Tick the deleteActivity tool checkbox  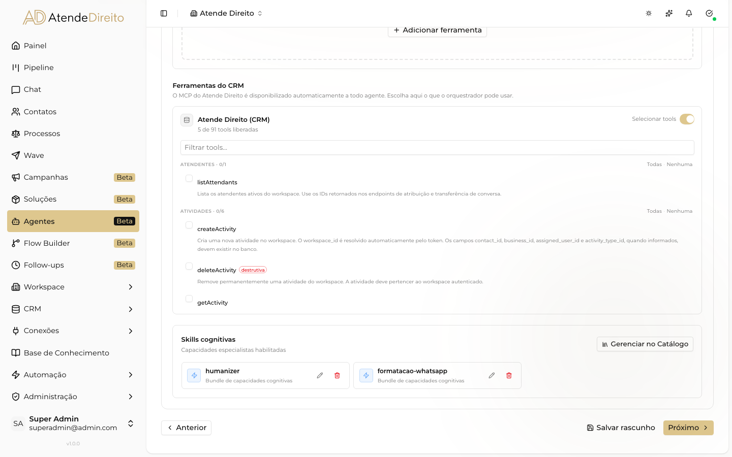pyautogui.click(x=189, y=266)
